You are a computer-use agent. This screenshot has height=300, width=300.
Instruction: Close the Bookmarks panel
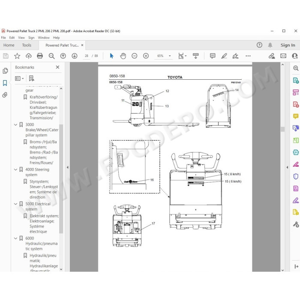[57, 67]
